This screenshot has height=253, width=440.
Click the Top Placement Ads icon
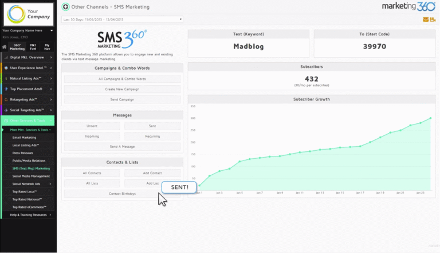[x=6, y=89]
